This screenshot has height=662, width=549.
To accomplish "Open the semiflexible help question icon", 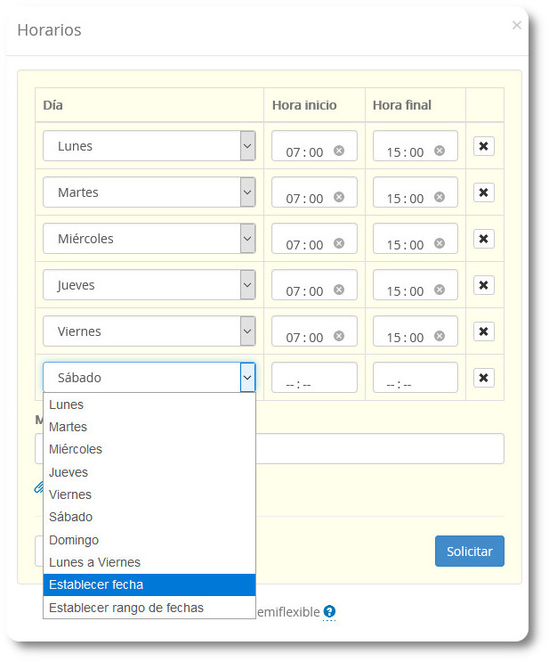I will pyautogui.click(x=329, y=611).
